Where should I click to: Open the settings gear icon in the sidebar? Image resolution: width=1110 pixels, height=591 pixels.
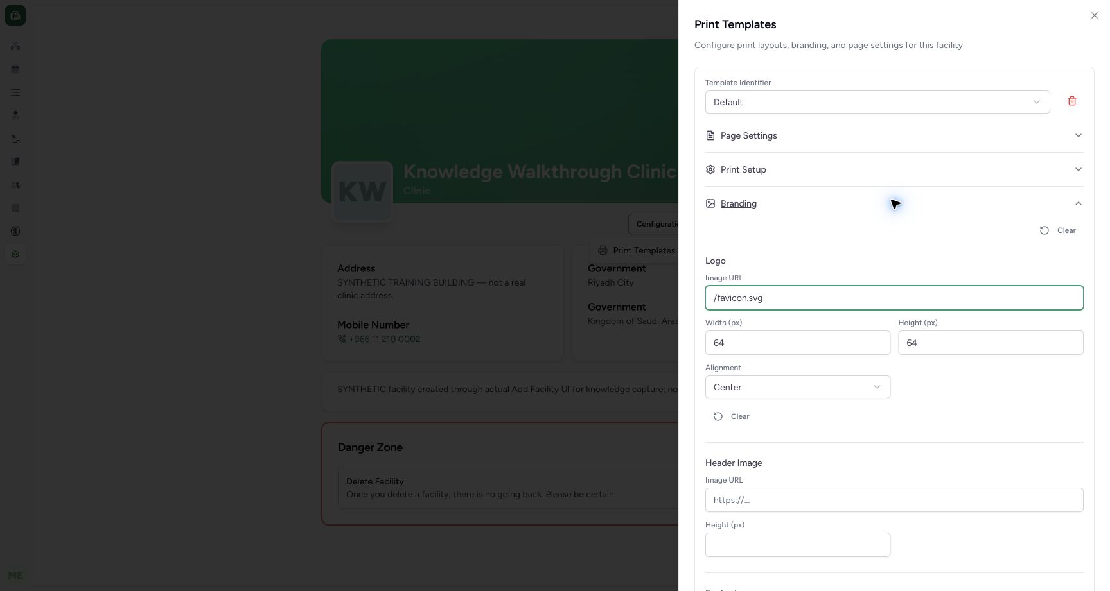click(15, 254)
